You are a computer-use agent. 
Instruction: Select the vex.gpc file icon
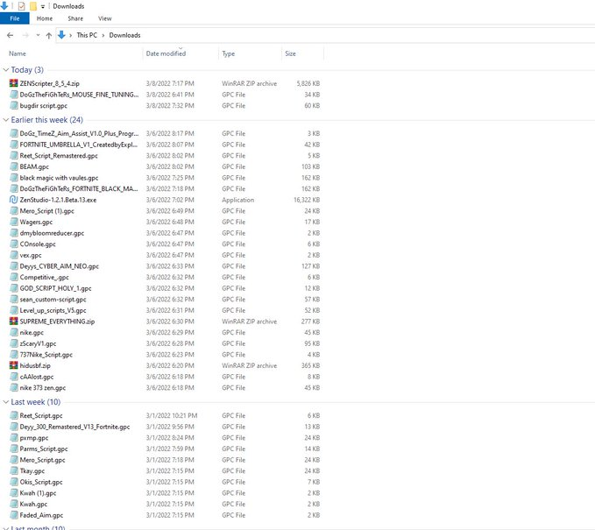click(14, 255)
